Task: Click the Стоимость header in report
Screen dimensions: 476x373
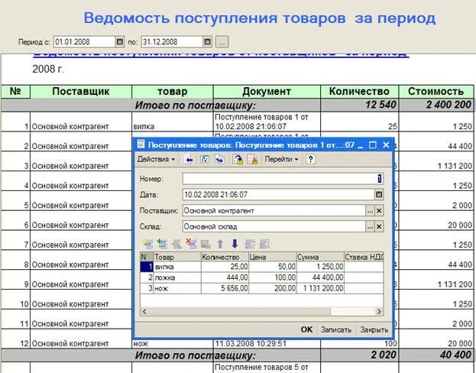Action: [x=436, y=92]
